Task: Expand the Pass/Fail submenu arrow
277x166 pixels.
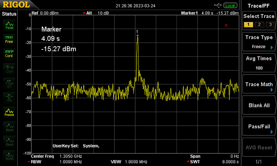Action: [272, 132]
